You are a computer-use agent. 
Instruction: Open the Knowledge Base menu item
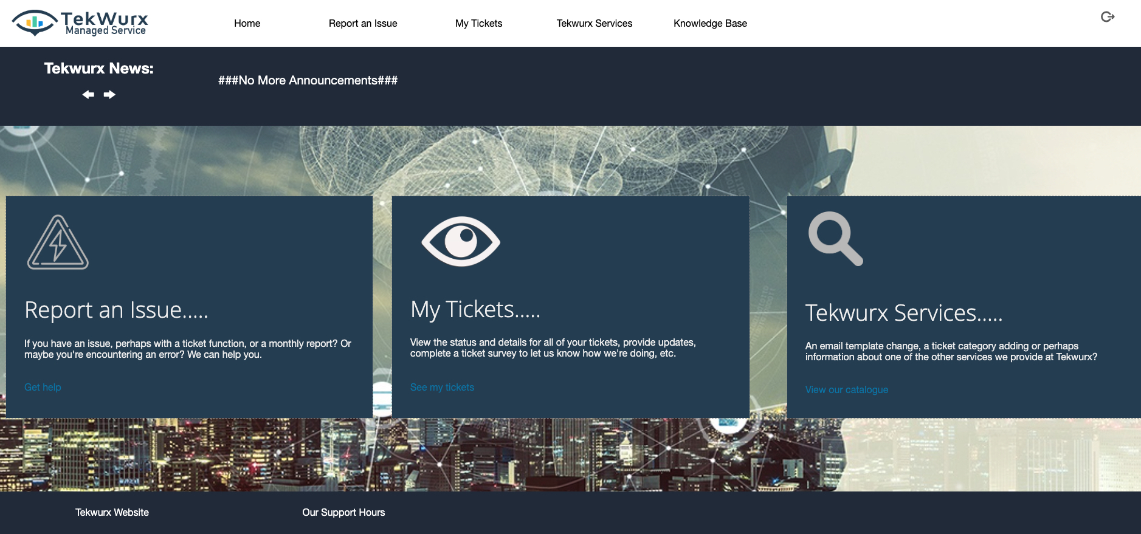(710, 24)
